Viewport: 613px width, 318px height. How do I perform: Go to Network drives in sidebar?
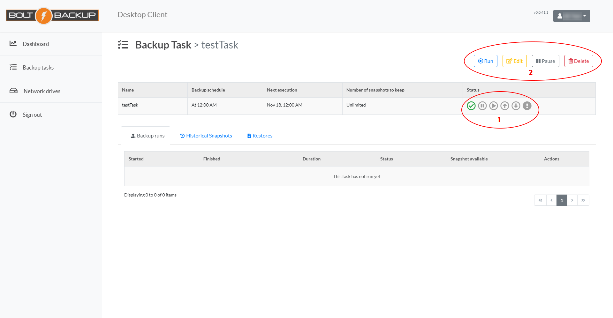tap(42, 91)
